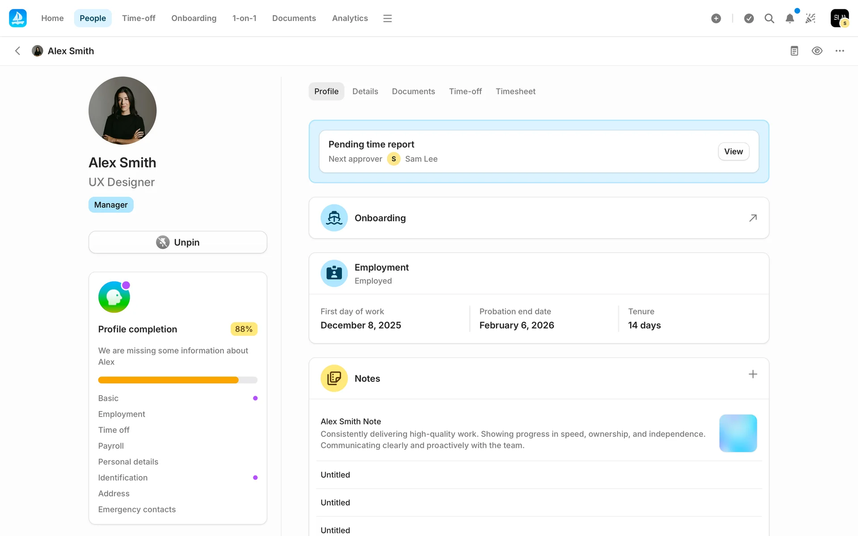
Task: Open the notifications bell
Action: coord(790,18)
